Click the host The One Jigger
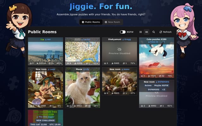Screen dimensions: 202x126 (45, 117)
